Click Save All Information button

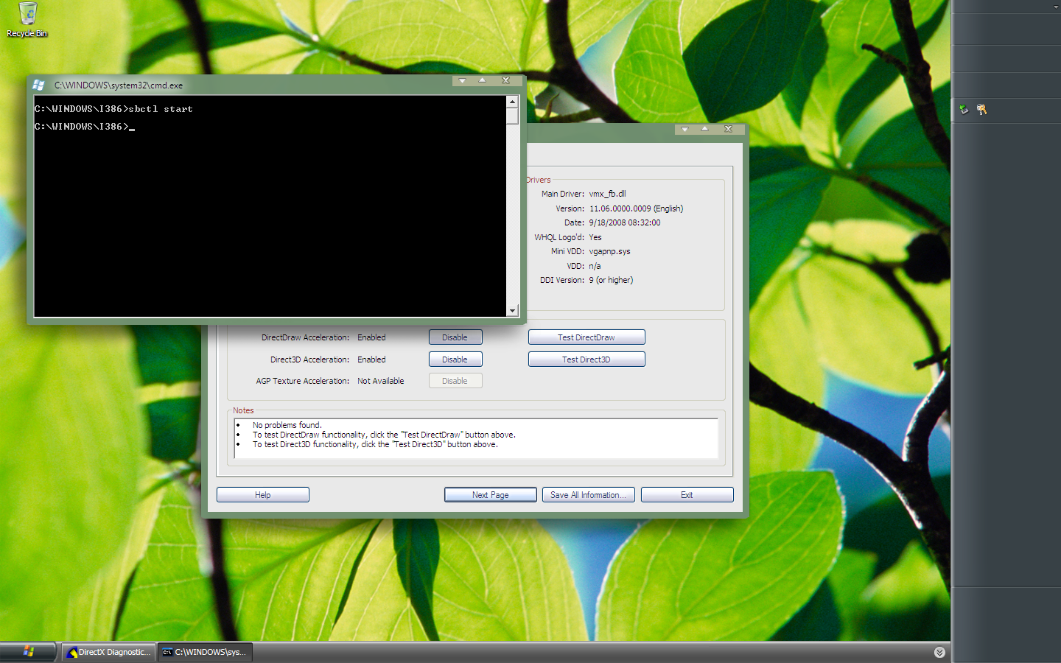click(589, 495)
